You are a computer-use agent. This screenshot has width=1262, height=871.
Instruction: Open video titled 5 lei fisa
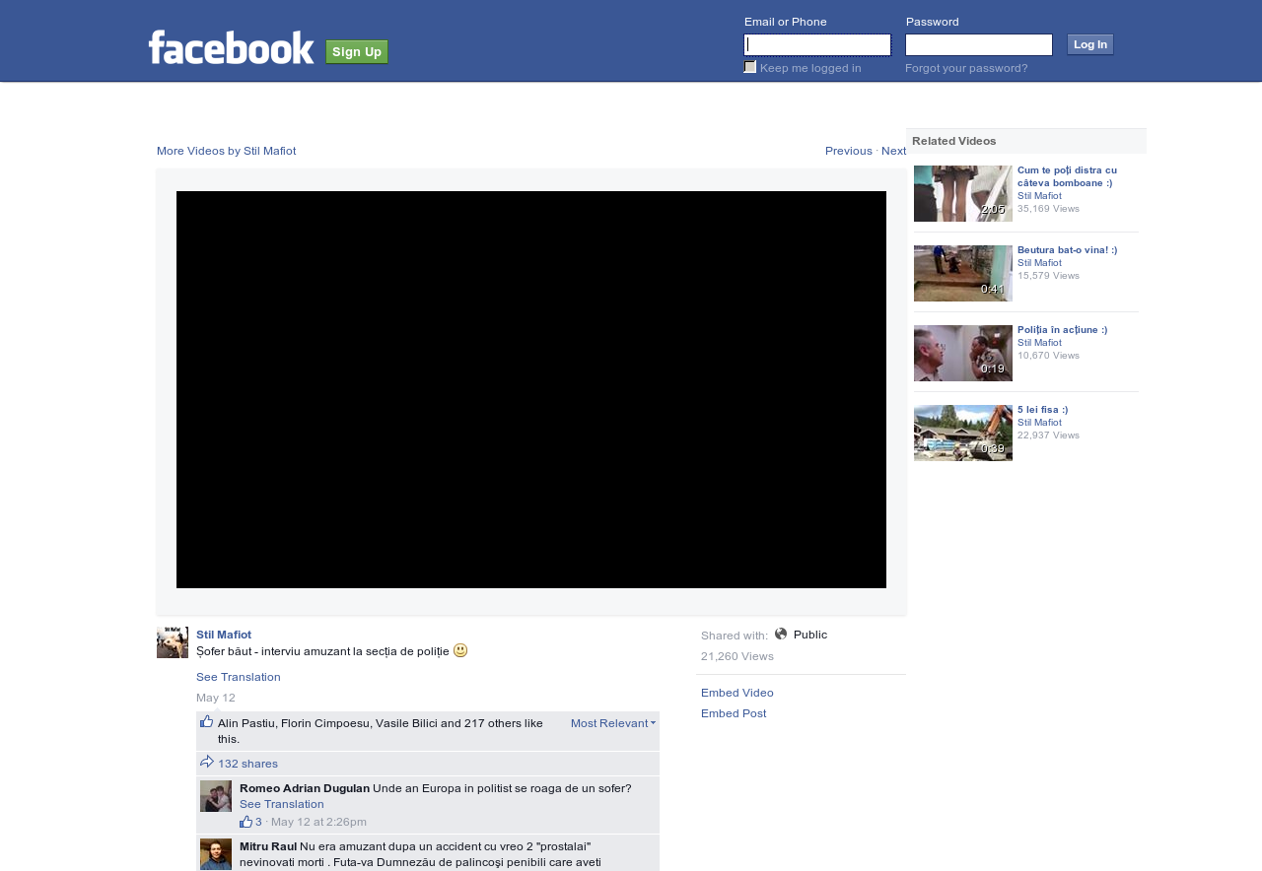1043,410
